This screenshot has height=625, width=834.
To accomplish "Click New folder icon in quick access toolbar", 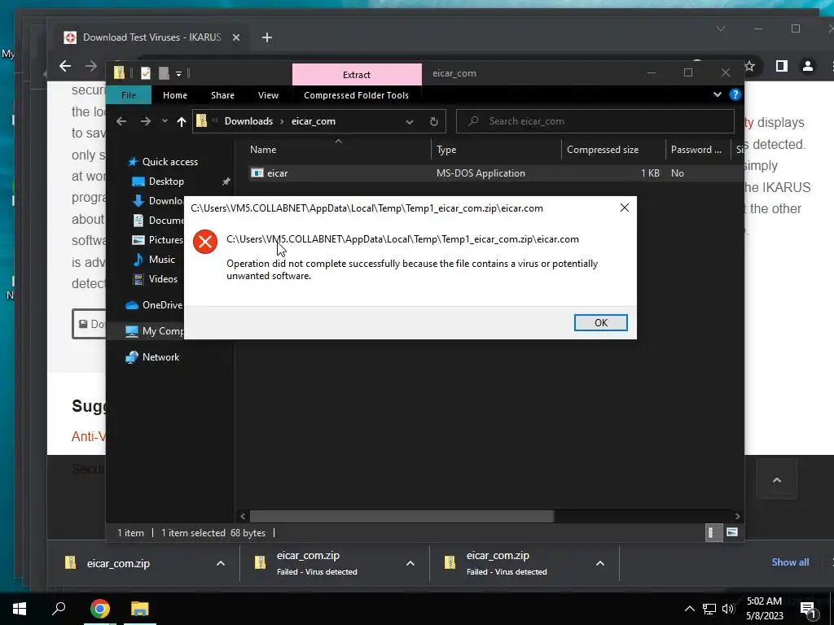I will (x=164, y=73).
